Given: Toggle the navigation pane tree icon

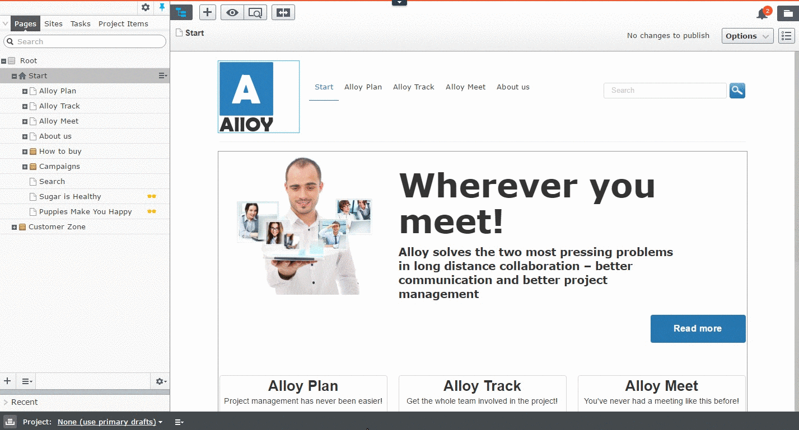Looking at the screenshot, I should point(181,12).
